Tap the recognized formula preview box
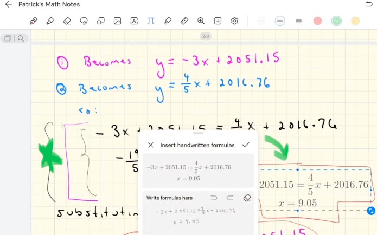 coord(198,171)
